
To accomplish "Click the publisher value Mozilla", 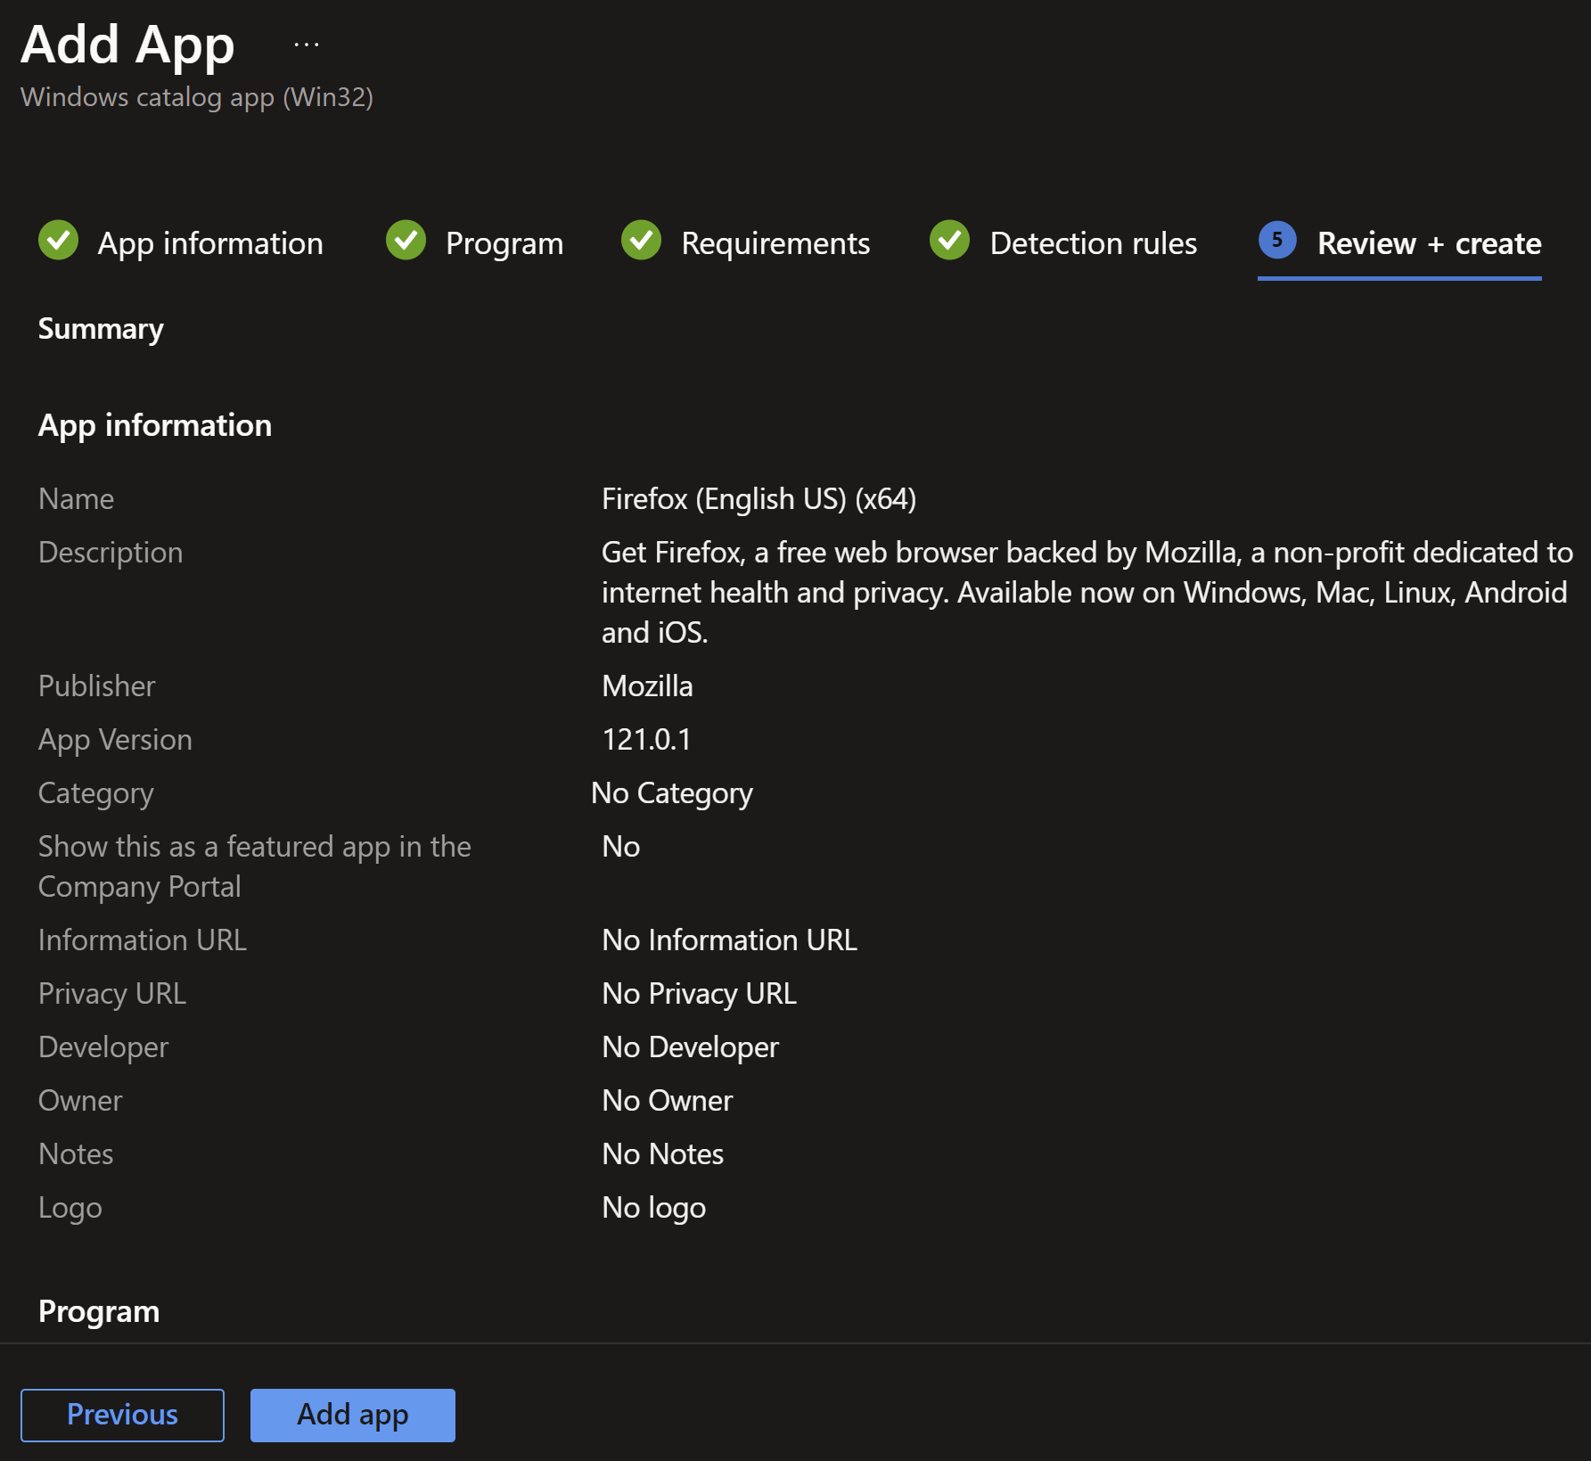I will [x=647, y=685].
